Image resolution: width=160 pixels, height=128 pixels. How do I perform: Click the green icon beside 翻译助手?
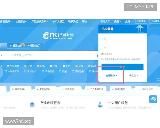(13, 89)
